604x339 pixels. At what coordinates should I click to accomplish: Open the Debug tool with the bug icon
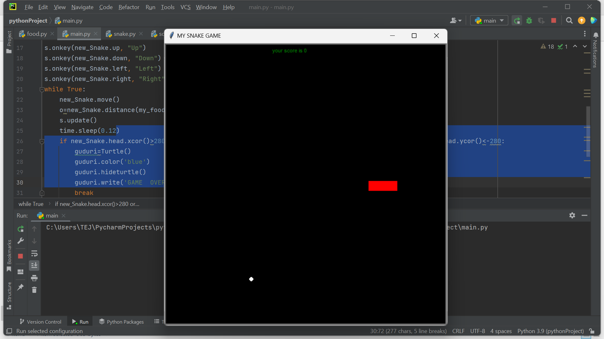tap(529, 20)
